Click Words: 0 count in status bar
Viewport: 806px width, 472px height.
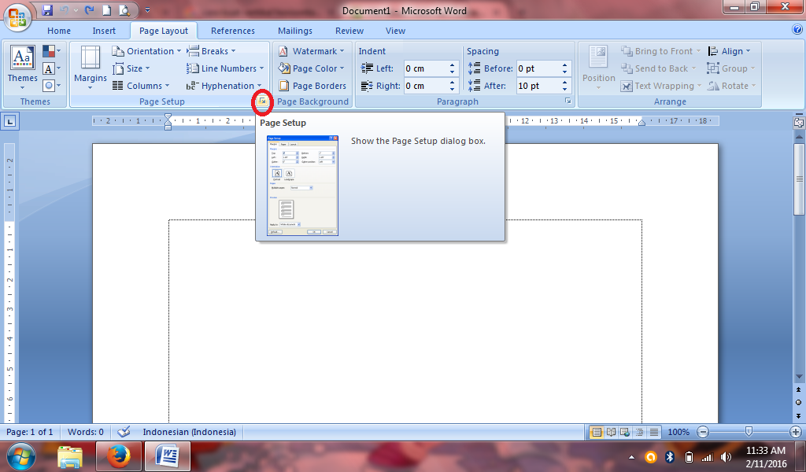[85, 432]
